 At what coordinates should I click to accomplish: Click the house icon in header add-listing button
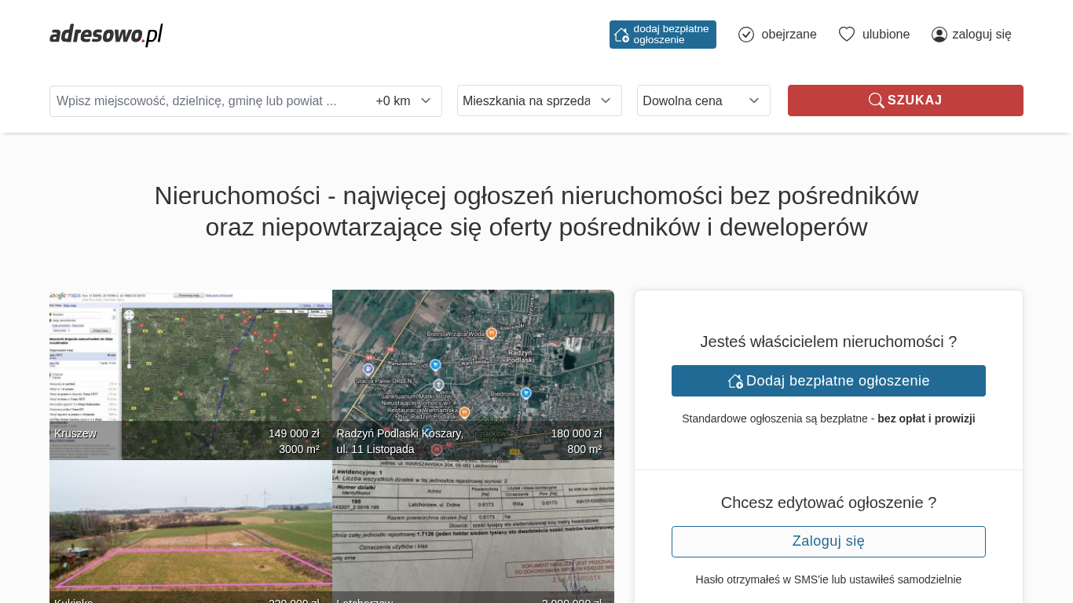(621, 35)
